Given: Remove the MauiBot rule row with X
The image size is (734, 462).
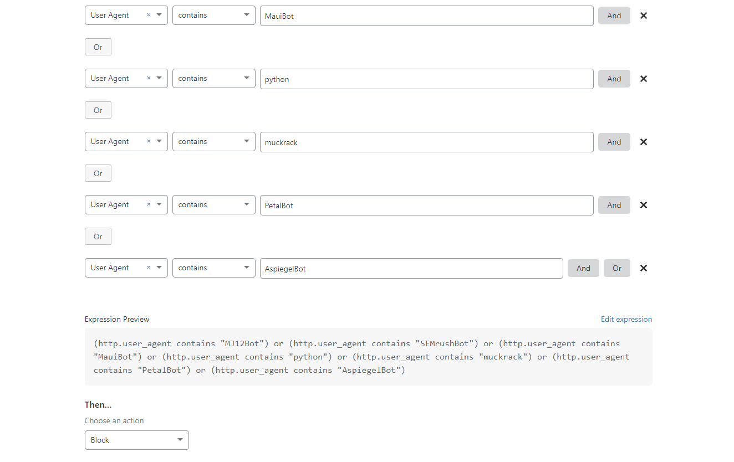Looking at the screenshot, I should tap(644, 16).
